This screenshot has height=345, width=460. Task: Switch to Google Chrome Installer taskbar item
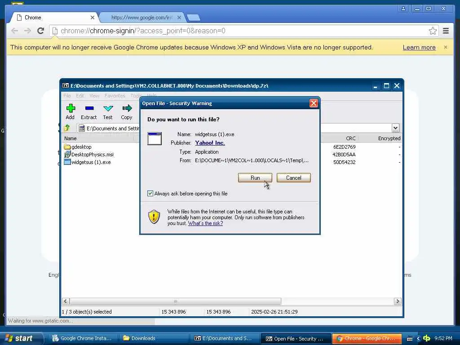click(x=82, y=338)
